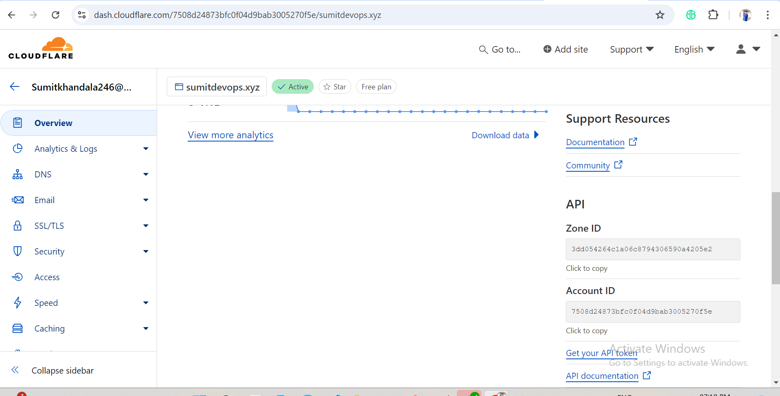Screen dimensions: 780x396
Task: Click the Active status badge
Action: click(292, 87)
